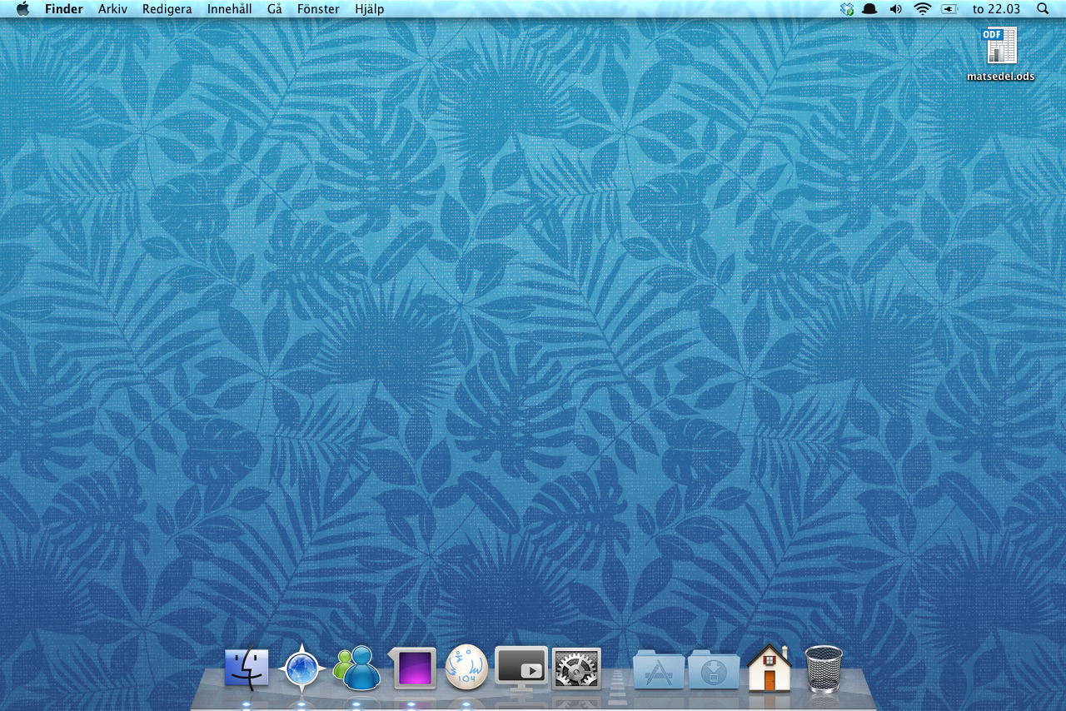Image resolution: width=1066 pixels, height=711 pixels.
Task: Click the Dropbox status icon
Action: 847,9
